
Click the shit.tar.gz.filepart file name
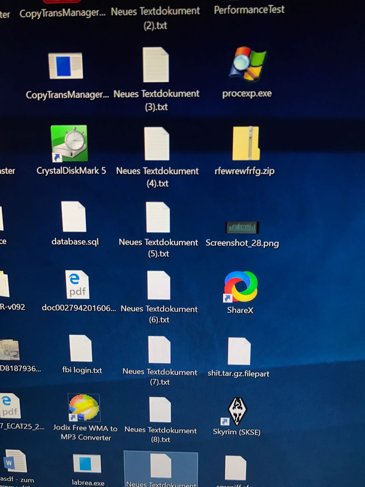pyautogui.click(x=238, y=373)
